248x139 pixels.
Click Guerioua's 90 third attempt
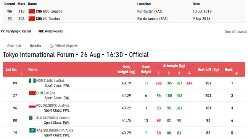pos(179,120)
